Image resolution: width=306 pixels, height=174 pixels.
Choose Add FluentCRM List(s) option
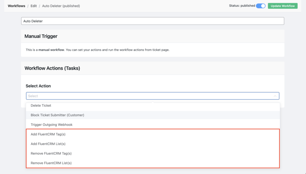[48, 144]
